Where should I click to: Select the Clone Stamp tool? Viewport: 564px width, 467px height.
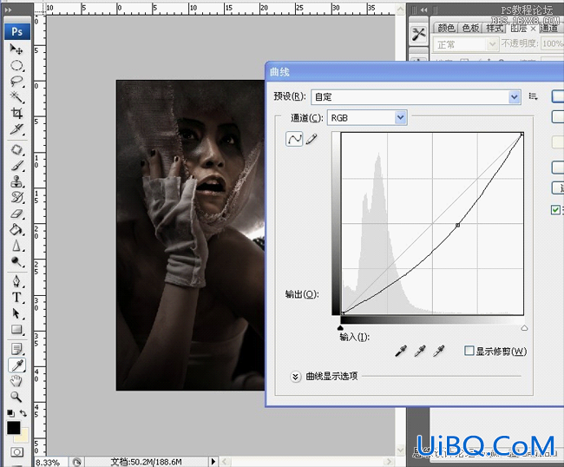click(x=16, y=181)
